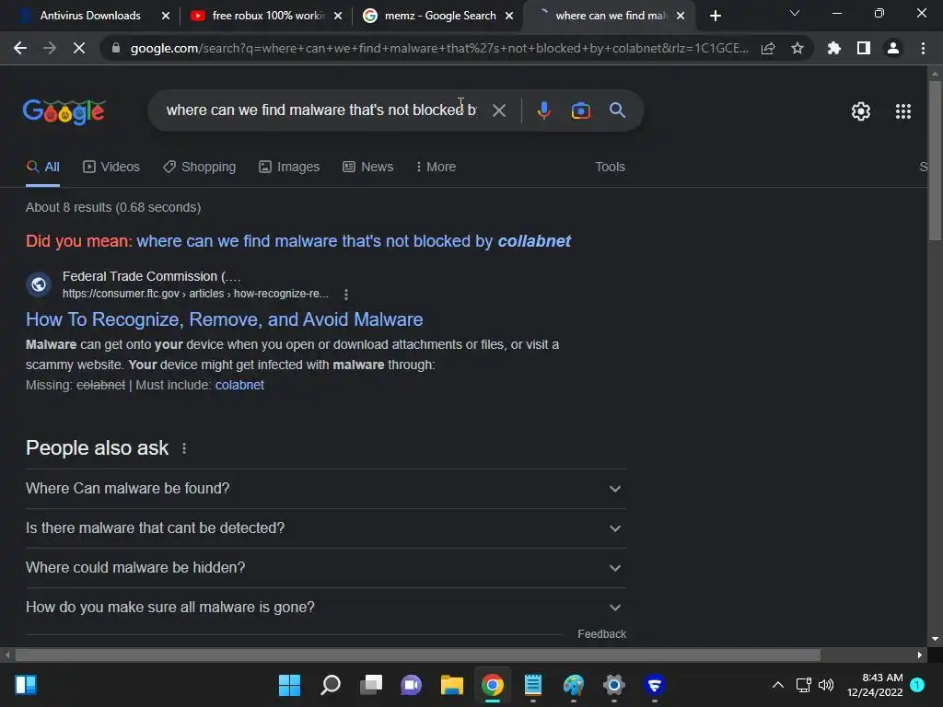Click the Must include colabnet link
The width and height of the screenshot is (943, 707).
(239, 385)
